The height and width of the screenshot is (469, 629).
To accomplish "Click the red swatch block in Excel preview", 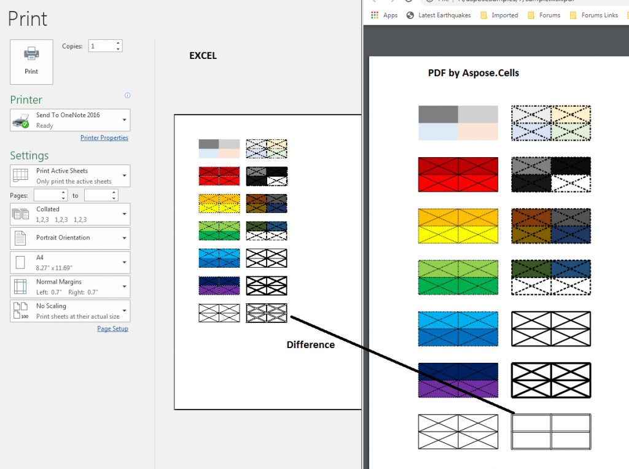I will click(219, 176).
